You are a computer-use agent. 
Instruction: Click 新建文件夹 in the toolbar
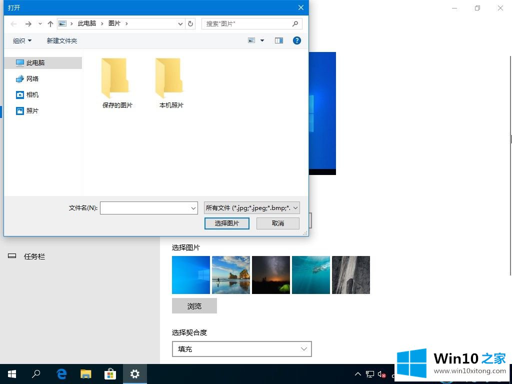[62, 41]
